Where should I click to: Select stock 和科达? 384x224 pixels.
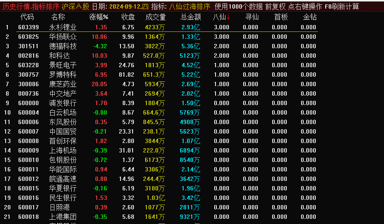point(59,56)
